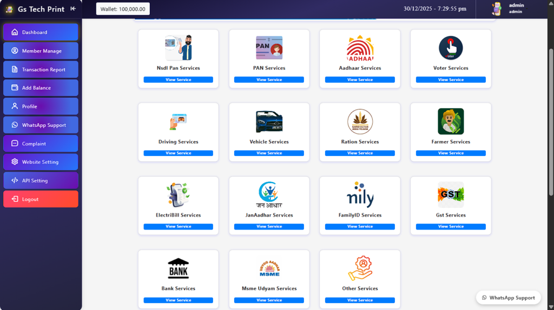Click the Voter Services fingerprint icon
The image size is (554, 310).
(451, 48)
